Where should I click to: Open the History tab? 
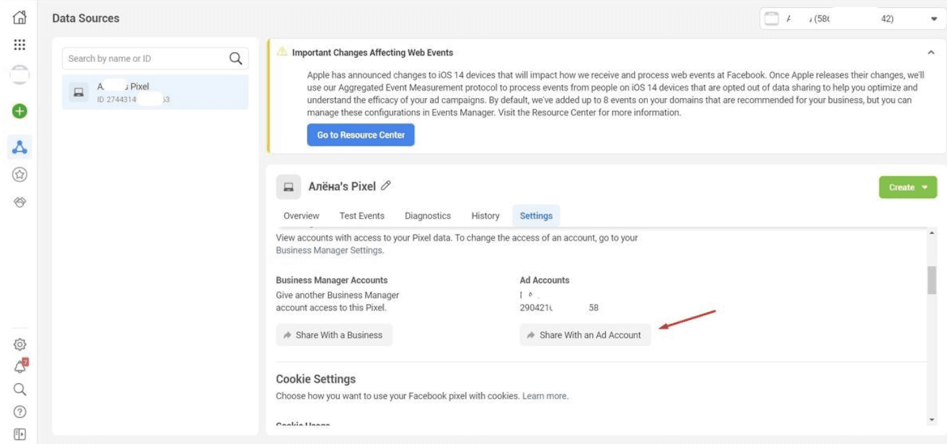(x=486, y=216)
